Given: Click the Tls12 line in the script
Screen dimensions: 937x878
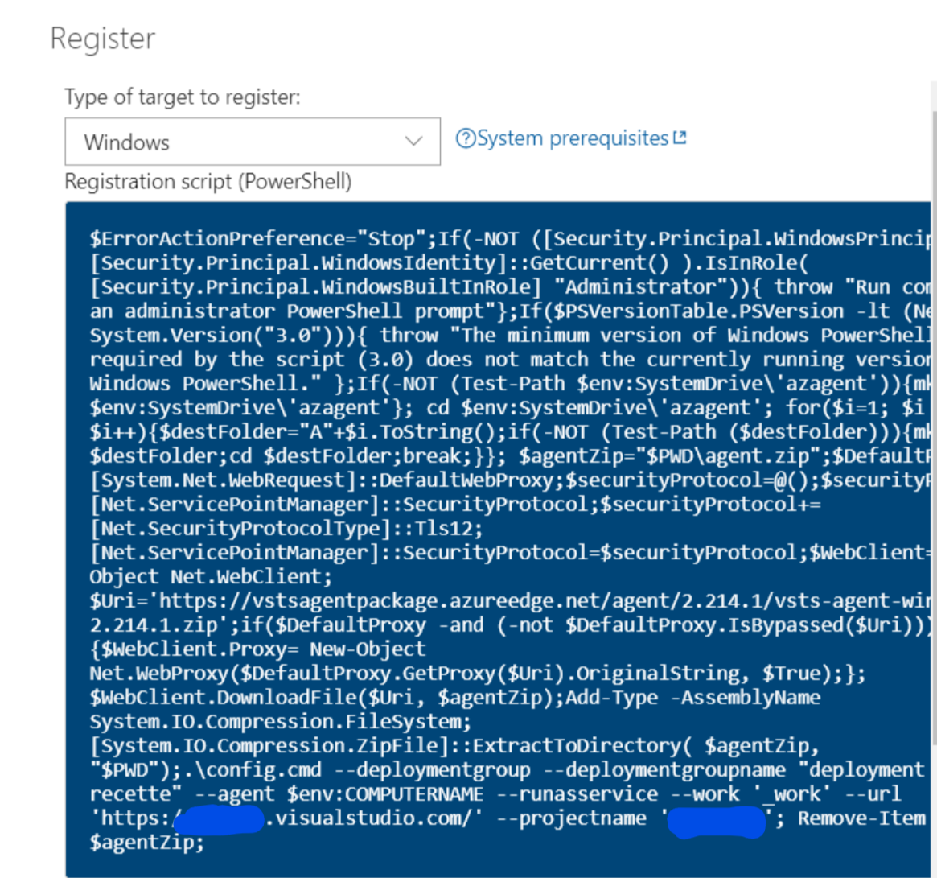Looking at the screenshot, I should point(286,529).
